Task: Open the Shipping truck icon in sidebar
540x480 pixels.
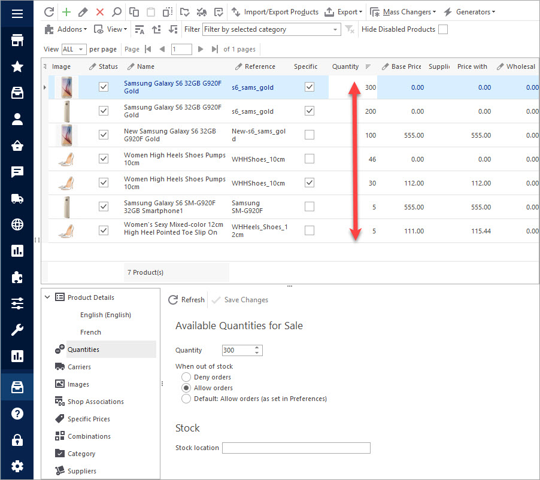Action: point(17,198)
